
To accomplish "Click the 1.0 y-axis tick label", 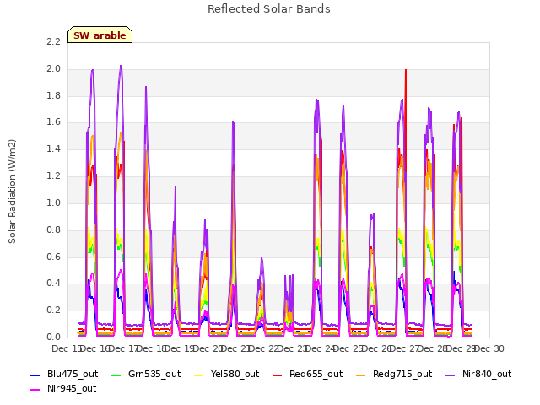I will 53,202.
